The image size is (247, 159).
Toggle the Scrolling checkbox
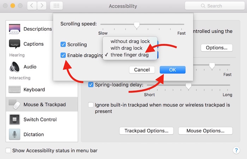coord(63,45)
